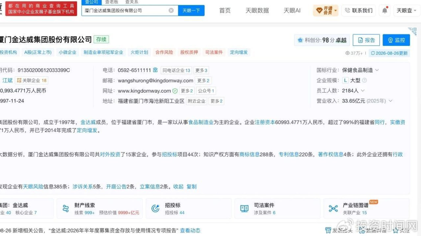
Task: Expand 员工人数 2184人 dropdown
Action: (363, 91)
